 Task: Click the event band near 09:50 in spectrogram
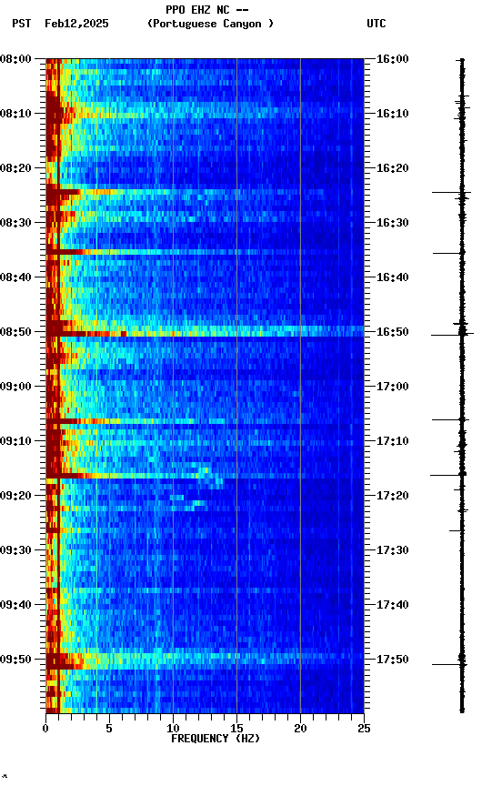tap(205, 661)
